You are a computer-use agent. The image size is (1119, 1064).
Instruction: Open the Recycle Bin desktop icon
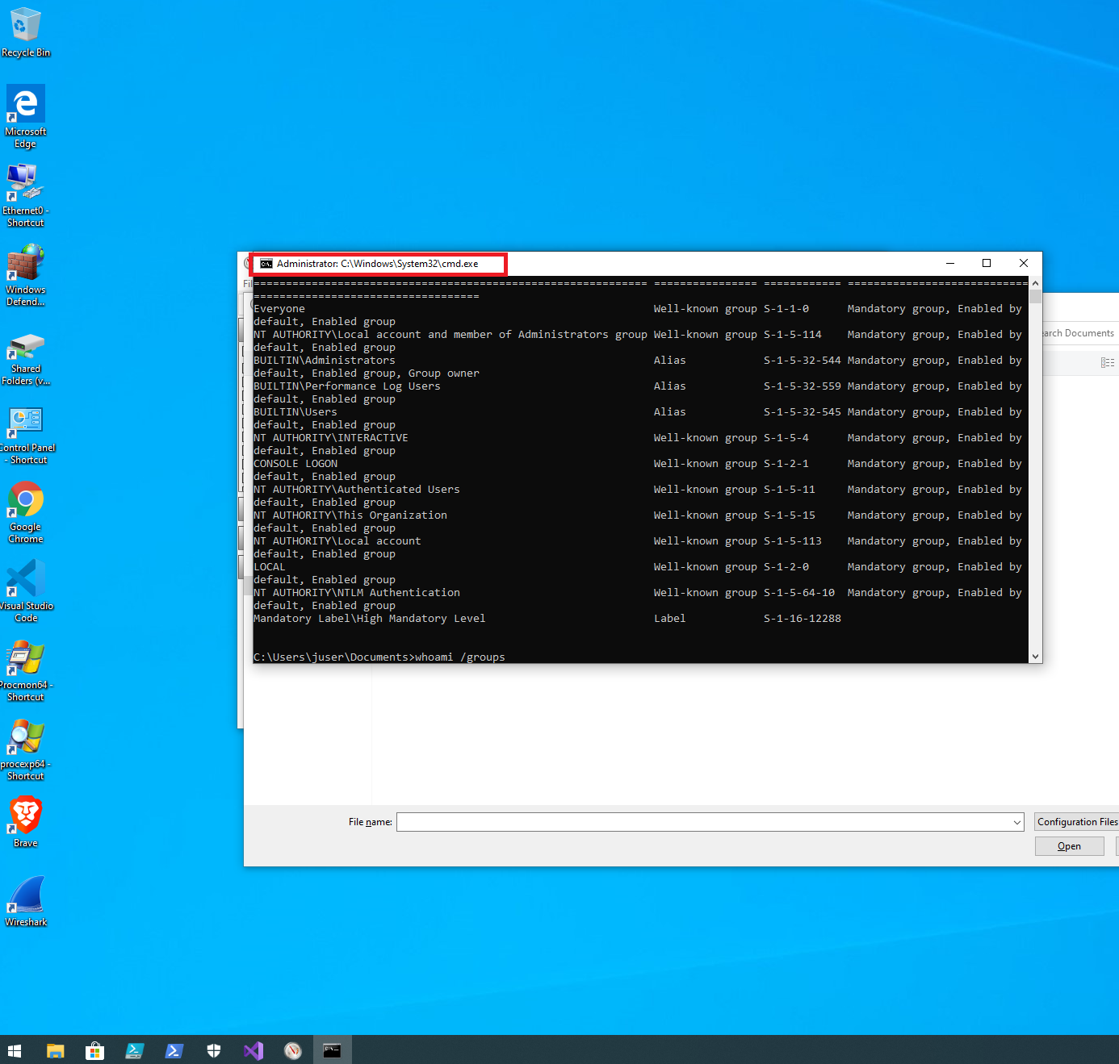(x=25, y=32)
